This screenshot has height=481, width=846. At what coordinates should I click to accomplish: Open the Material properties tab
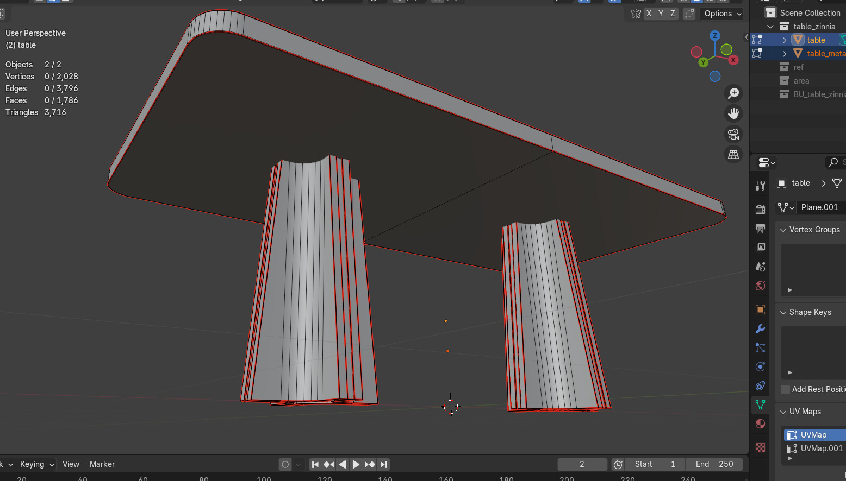click(x=760, y=424)
